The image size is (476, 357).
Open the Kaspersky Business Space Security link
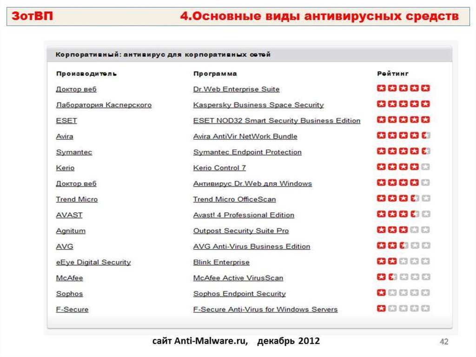(258, 105)
